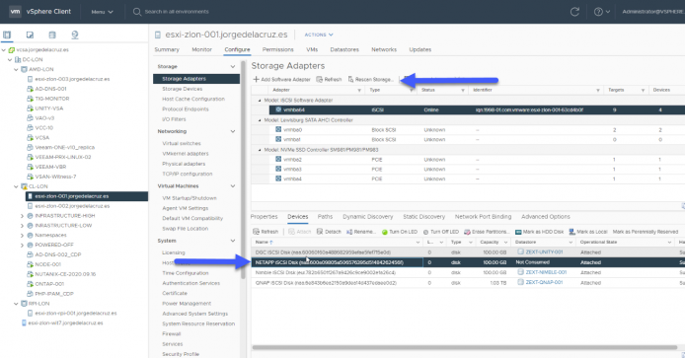Click Mark as Local

pos(588,232)
